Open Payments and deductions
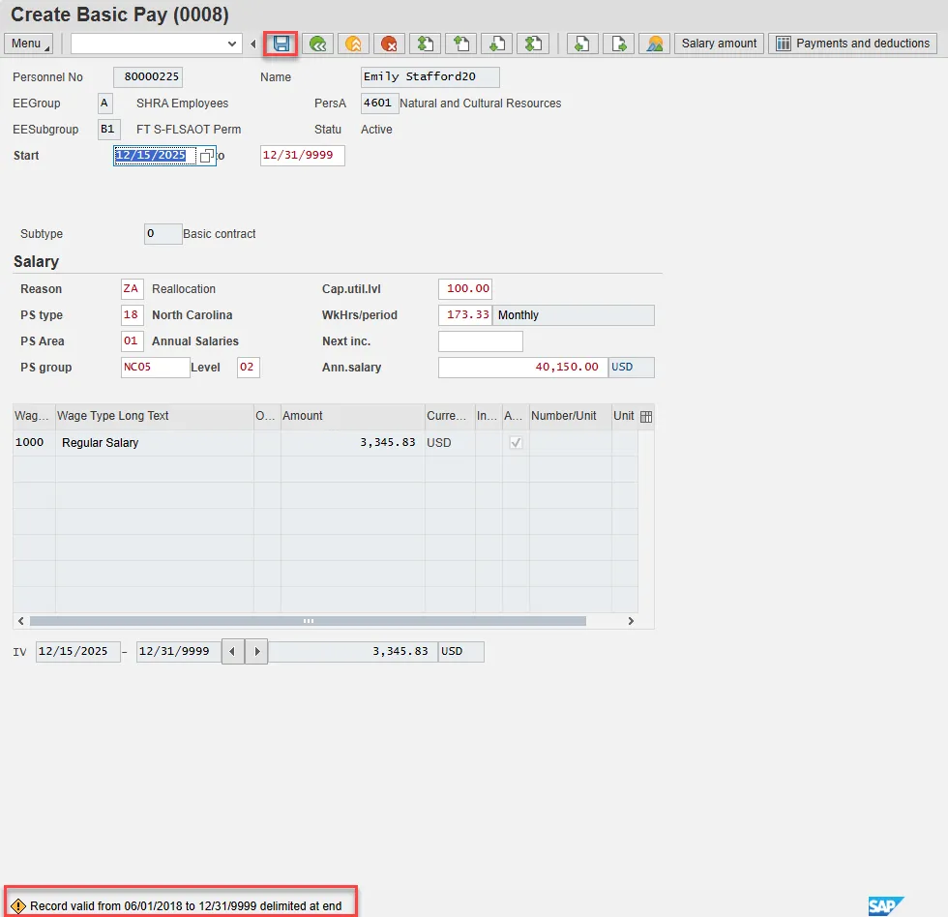The width and height of the screenshot is (948, 917). pos(852,44)
